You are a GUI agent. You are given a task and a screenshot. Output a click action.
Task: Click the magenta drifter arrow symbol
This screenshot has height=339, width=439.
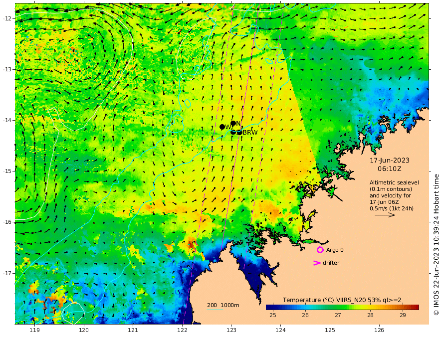(x=317, y=263)
